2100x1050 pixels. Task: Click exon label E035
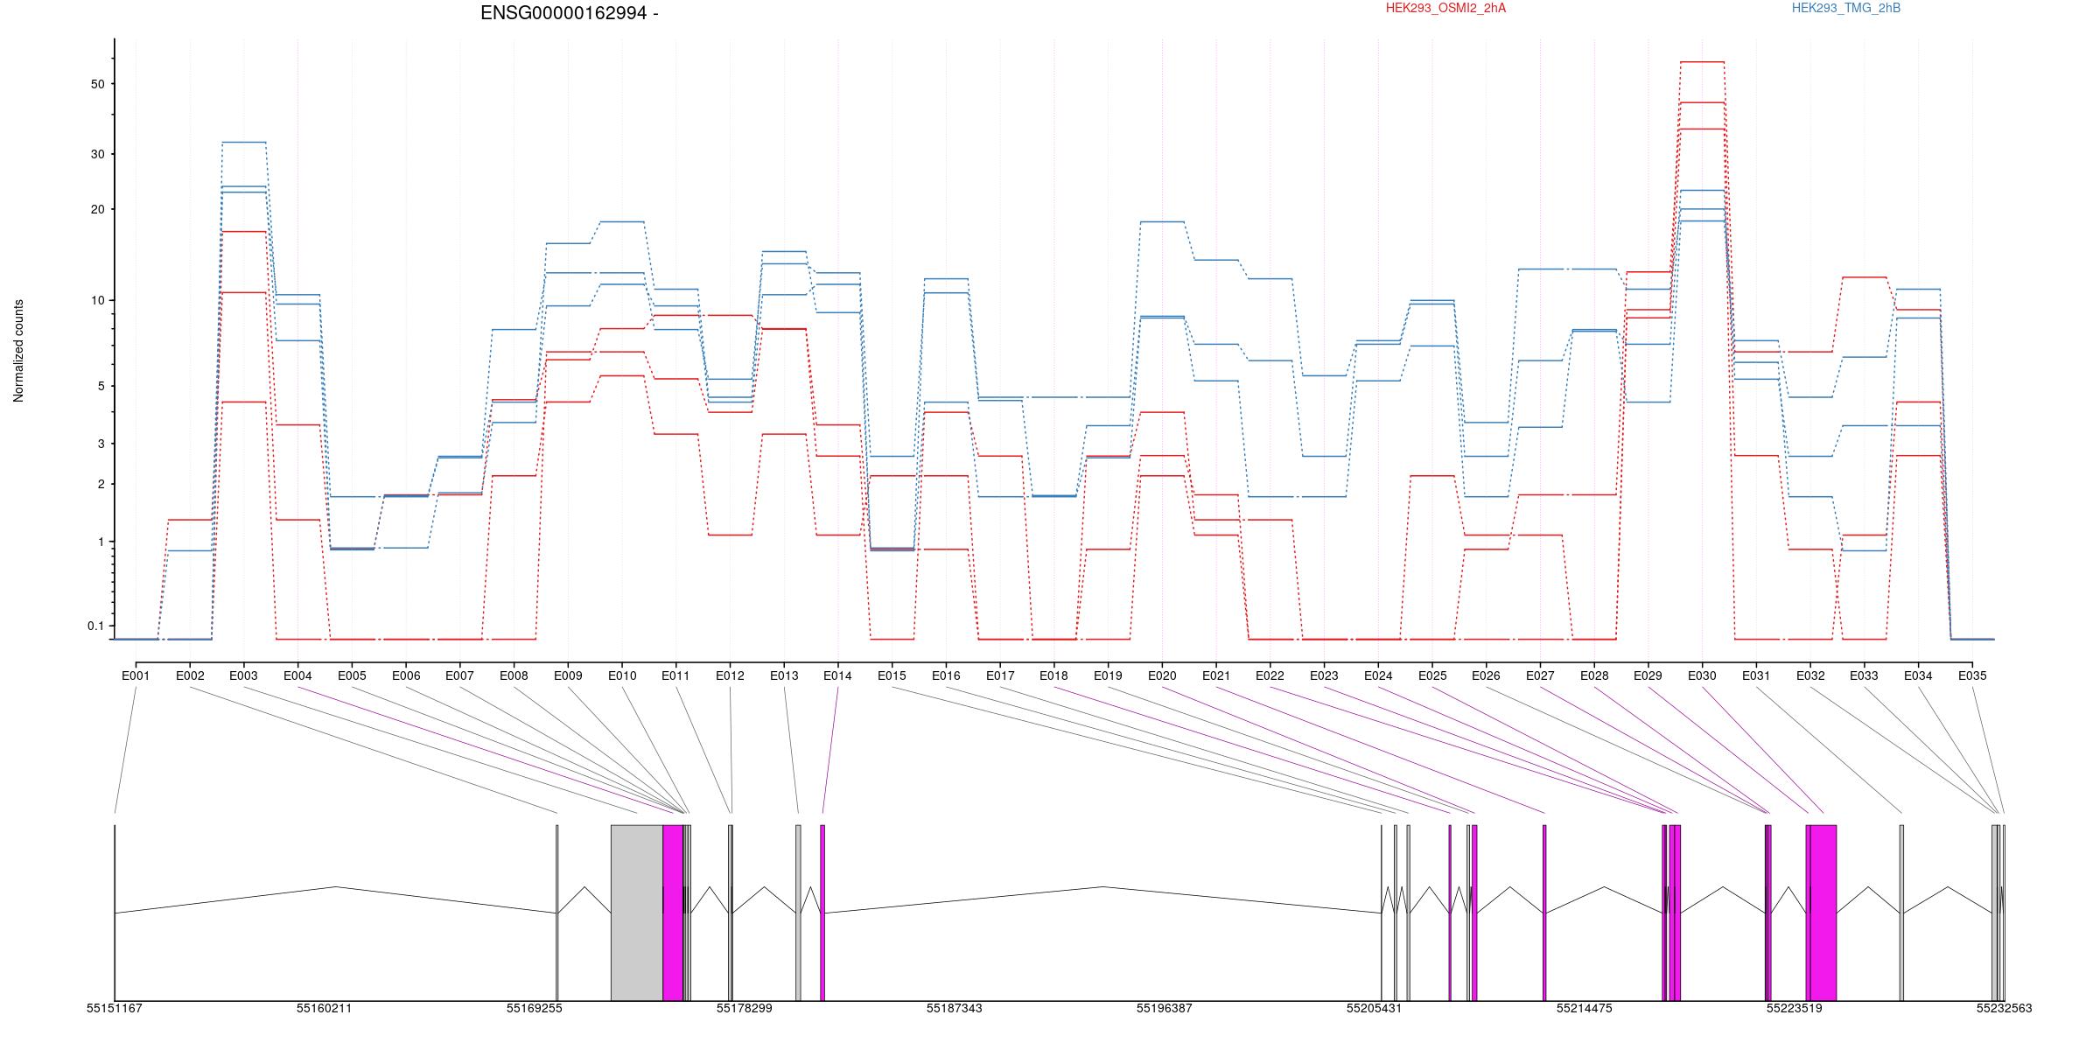1972,675
